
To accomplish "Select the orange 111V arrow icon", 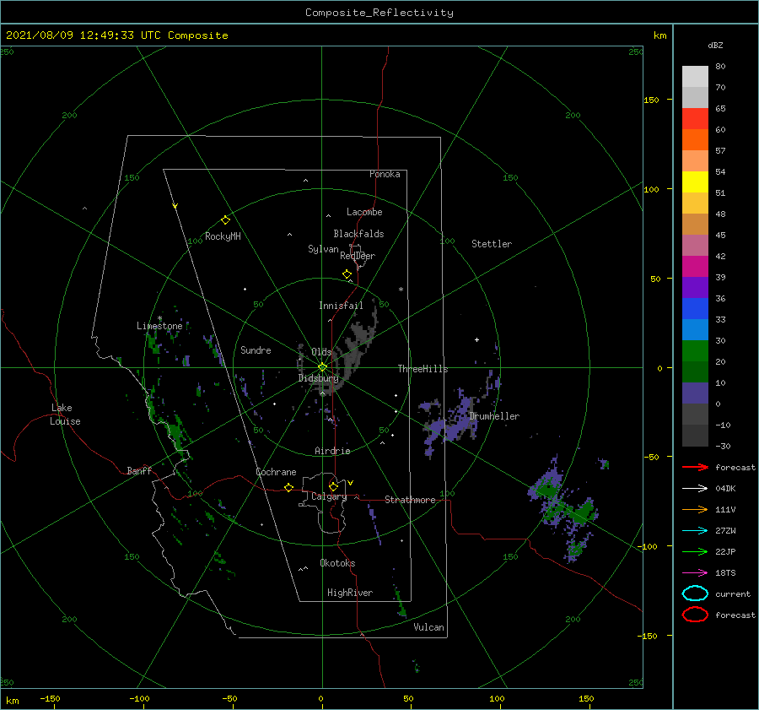I will coord(695,509).
